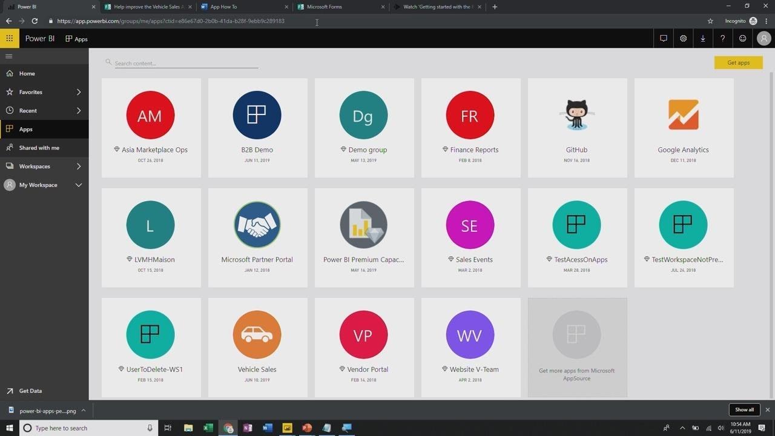Open the help question mark icon

(722, 38)
